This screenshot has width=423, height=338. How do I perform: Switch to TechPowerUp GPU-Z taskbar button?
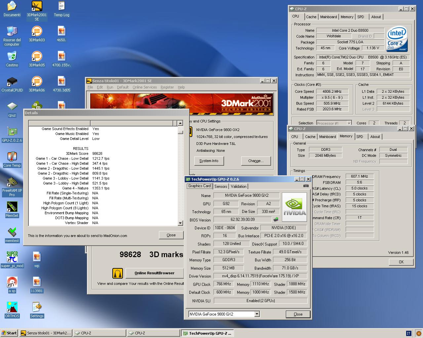coord(208,333)
